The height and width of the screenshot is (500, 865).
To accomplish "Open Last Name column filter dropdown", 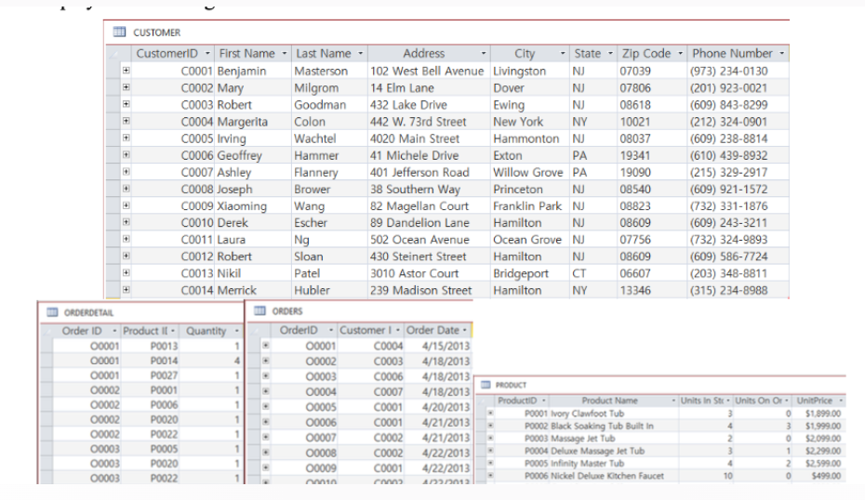I will pyautogui.click(x=360, y=54).
